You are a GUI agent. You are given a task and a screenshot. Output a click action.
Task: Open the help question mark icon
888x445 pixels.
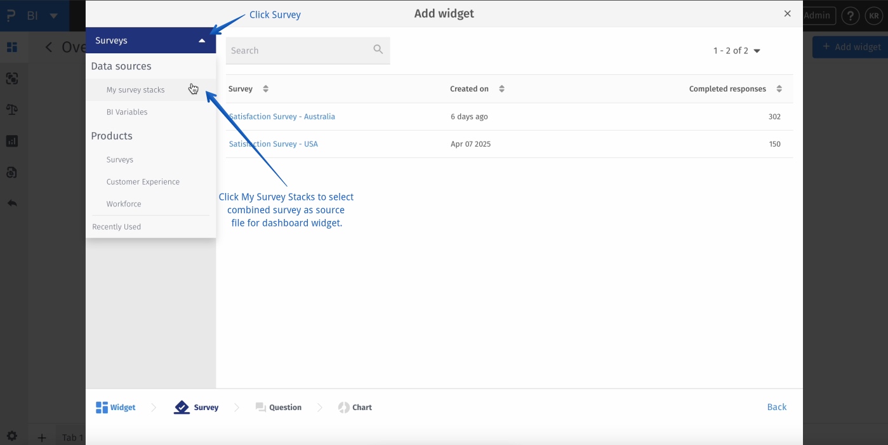coord(851,16)
